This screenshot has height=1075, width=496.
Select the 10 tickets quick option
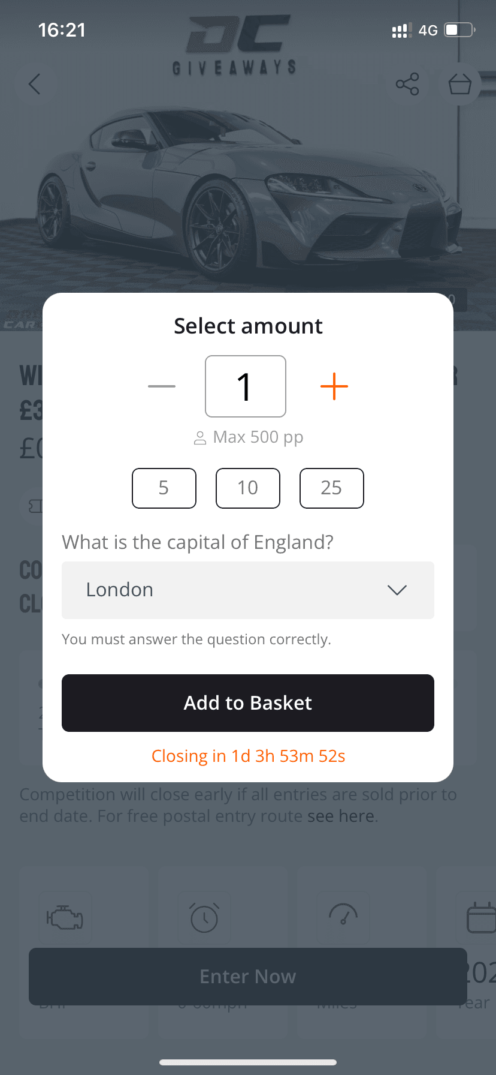point(248,488)
